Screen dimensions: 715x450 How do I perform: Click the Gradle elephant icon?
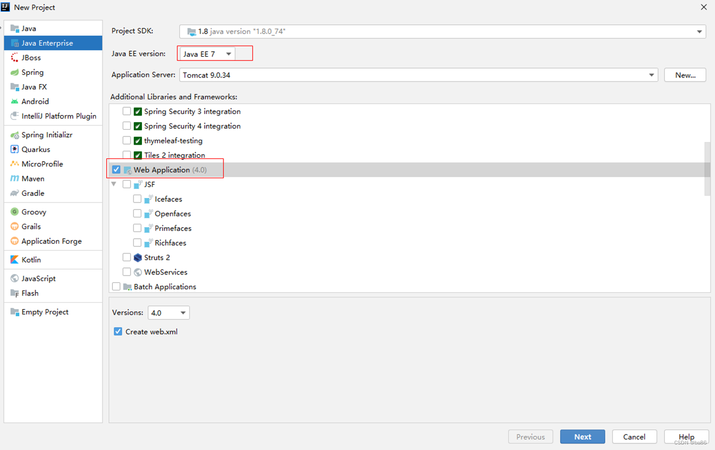tap(15, 193)
